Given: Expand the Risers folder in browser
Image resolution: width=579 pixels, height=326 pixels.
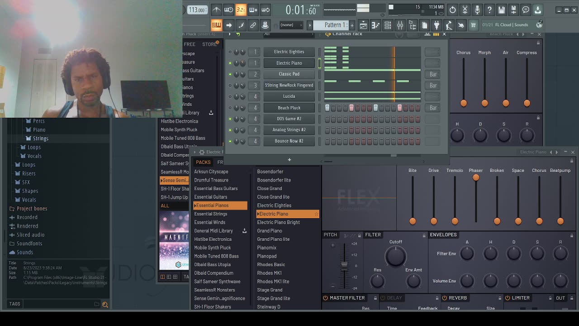Looking at the screenshot, I should 28,173.
